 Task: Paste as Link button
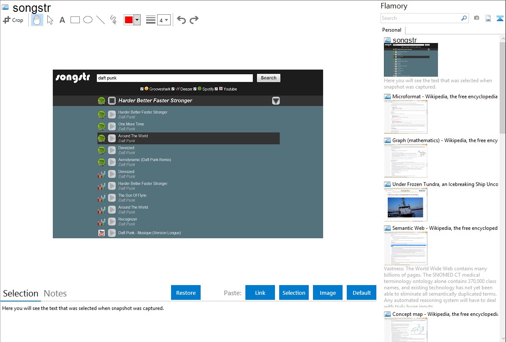click(x=260, y=293)
